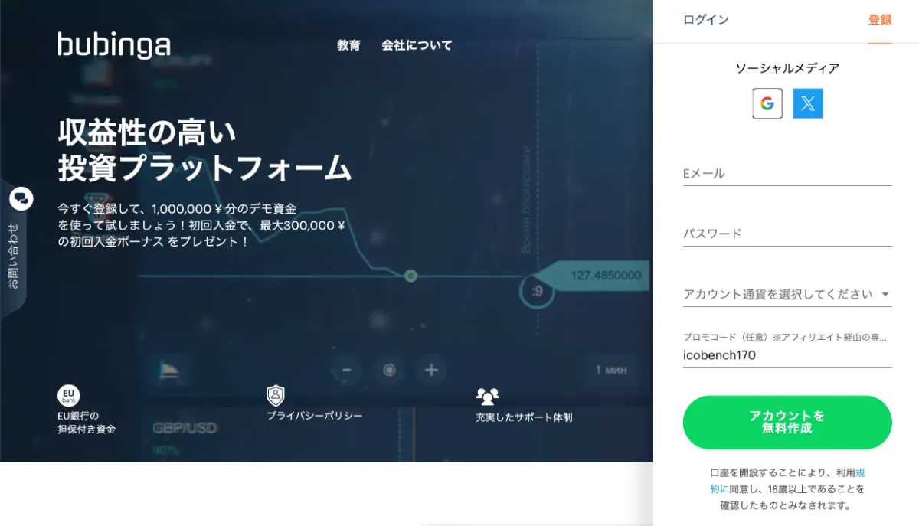Image resolution: width=919 pixels, height=526 pixels.
Task: Open the chat bubble contact icon
Action: [21, 198]
